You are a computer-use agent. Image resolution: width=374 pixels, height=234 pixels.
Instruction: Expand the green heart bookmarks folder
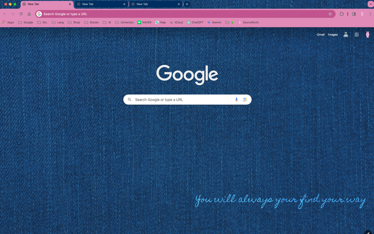[230, 22]
